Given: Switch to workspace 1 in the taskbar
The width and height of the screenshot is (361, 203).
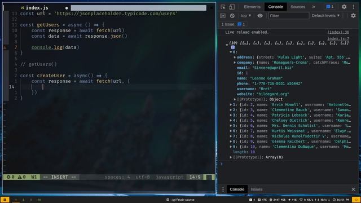Looking at the screenshot, I should [16, 200].
